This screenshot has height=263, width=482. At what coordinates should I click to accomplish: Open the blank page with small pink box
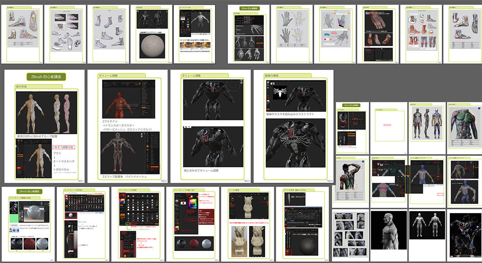click(389, 128)
